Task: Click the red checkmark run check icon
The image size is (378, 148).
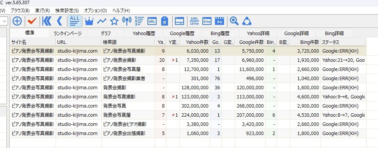Action: point(32,21)
